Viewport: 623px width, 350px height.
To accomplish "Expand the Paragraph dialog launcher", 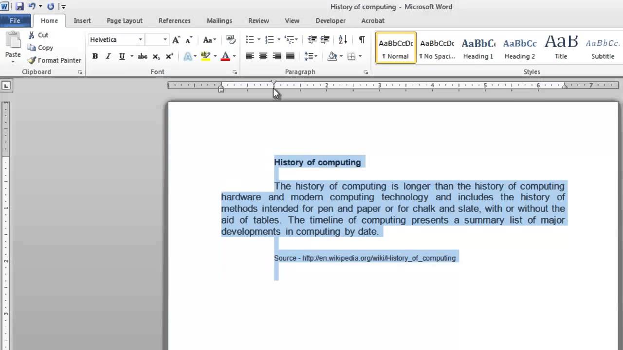I will click(x=366, y=72).
